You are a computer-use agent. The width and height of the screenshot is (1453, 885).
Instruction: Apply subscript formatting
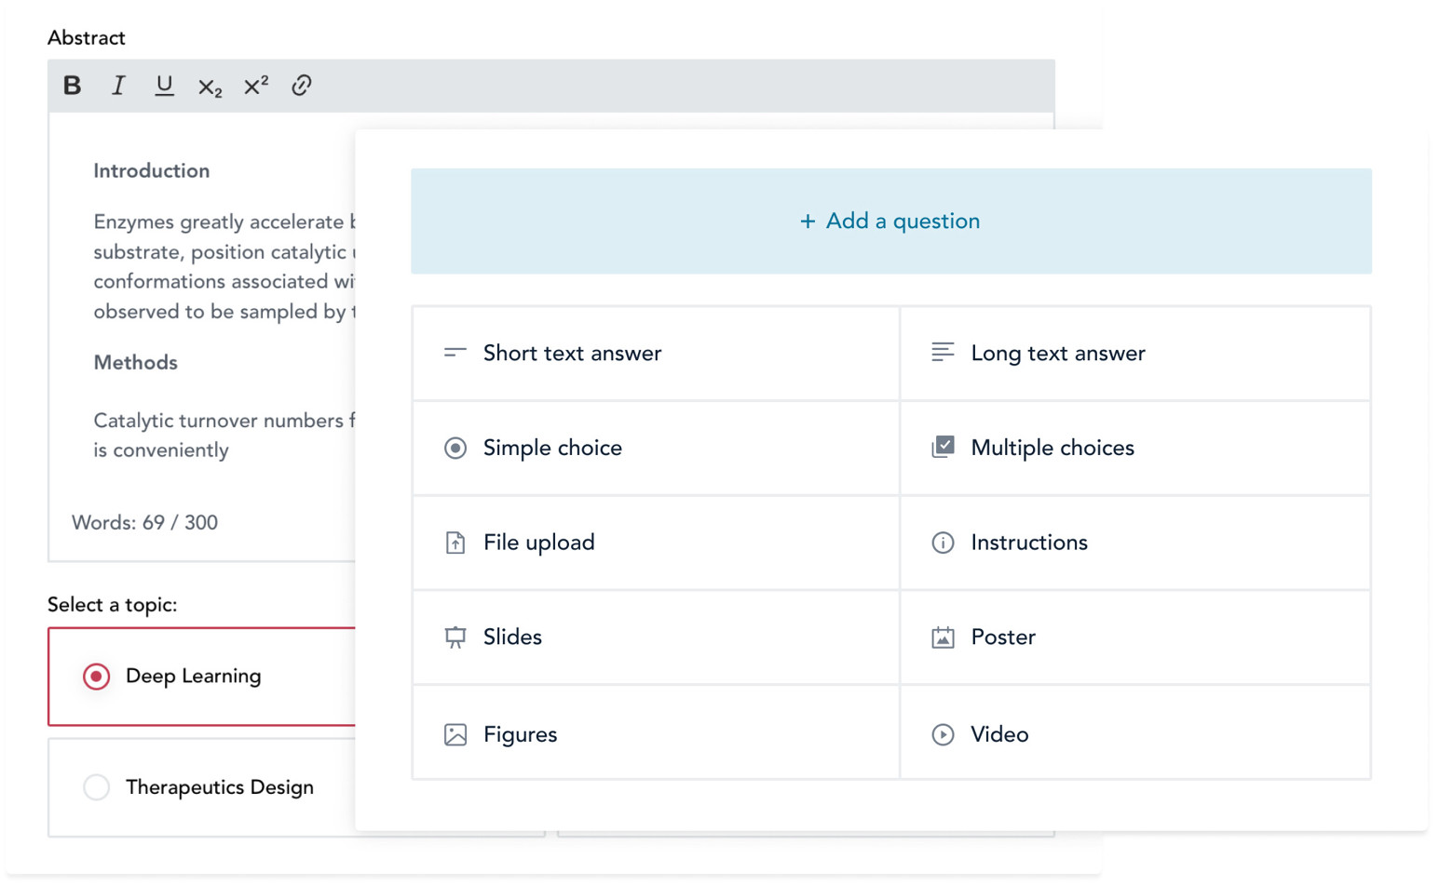click(210, 87)
